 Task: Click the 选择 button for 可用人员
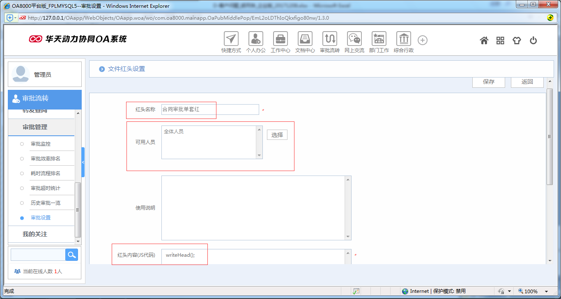point(277,135)
